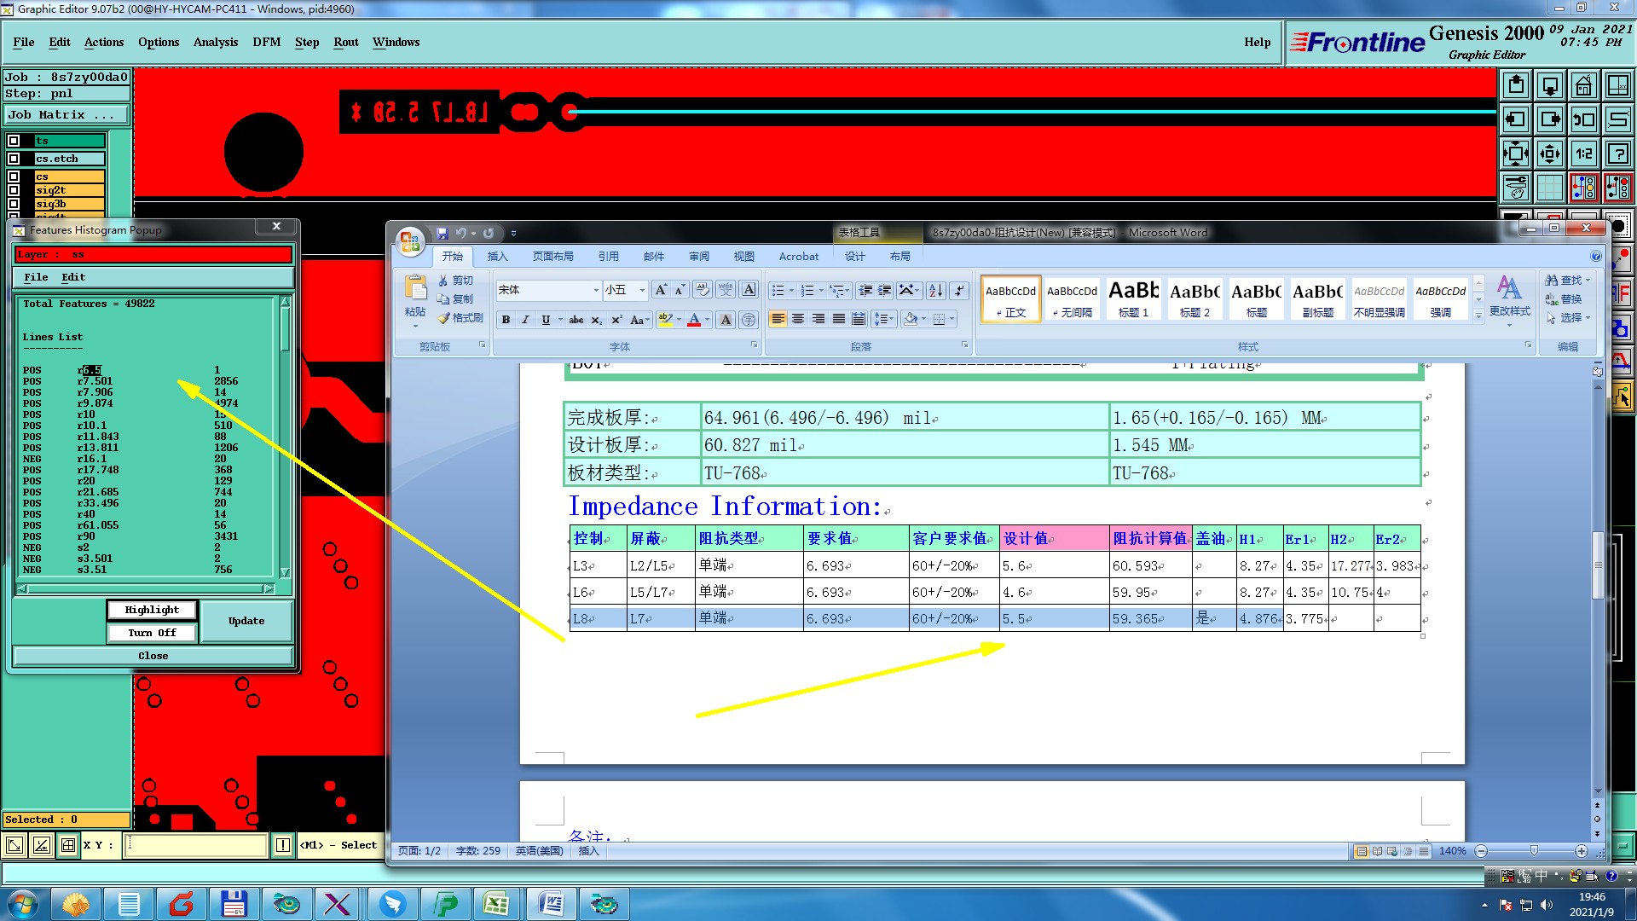Open the DFM menu
Image resolution: width=1637 pixels, height=921 pixels.
(266, 42)
